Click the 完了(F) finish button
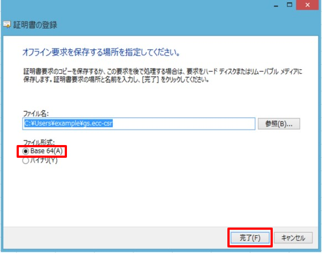The image size is (322, 253). pos(250,238)
